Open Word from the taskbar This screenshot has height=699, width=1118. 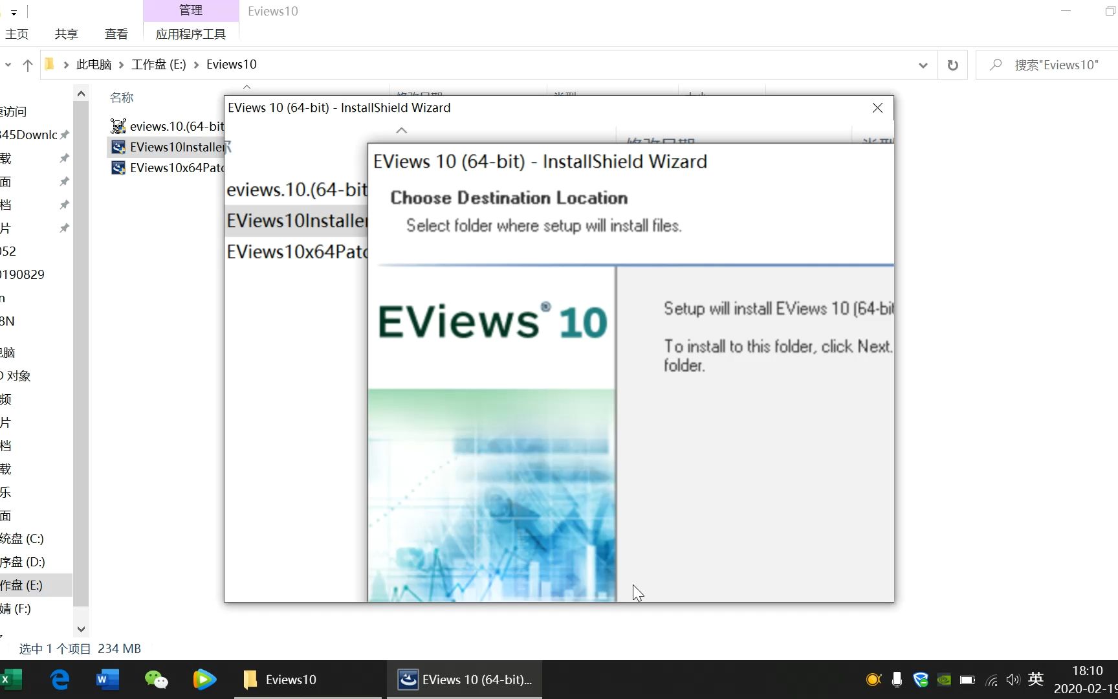pyautogui.click(x=107, y=680)
